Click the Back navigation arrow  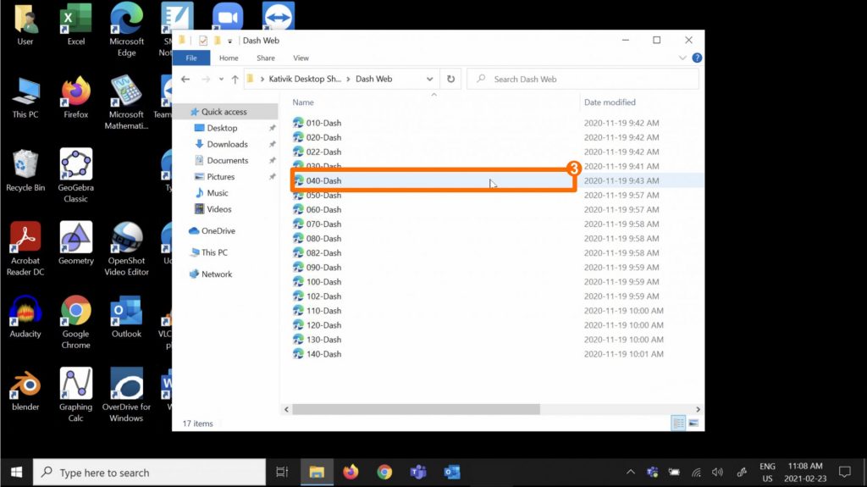pos(185,79)
